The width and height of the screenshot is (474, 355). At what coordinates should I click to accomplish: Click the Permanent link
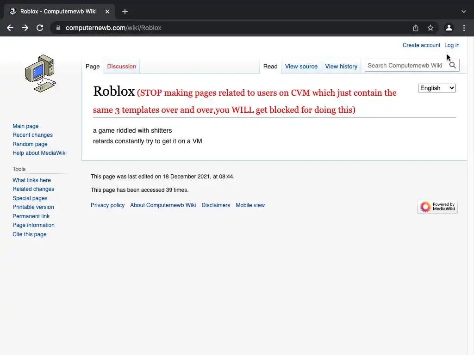point(31,216)
